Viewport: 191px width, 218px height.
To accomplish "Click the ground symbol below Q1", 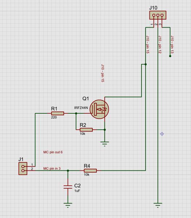I will pos(104,144).
